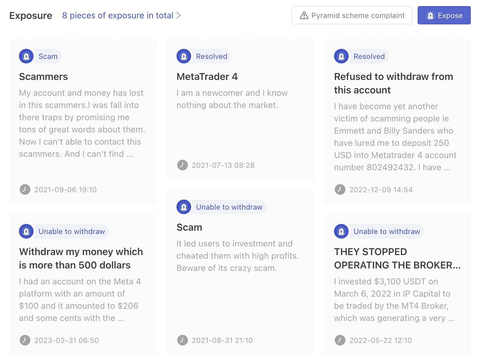Click text 'I invested $3,100 USDT on'

386,281
